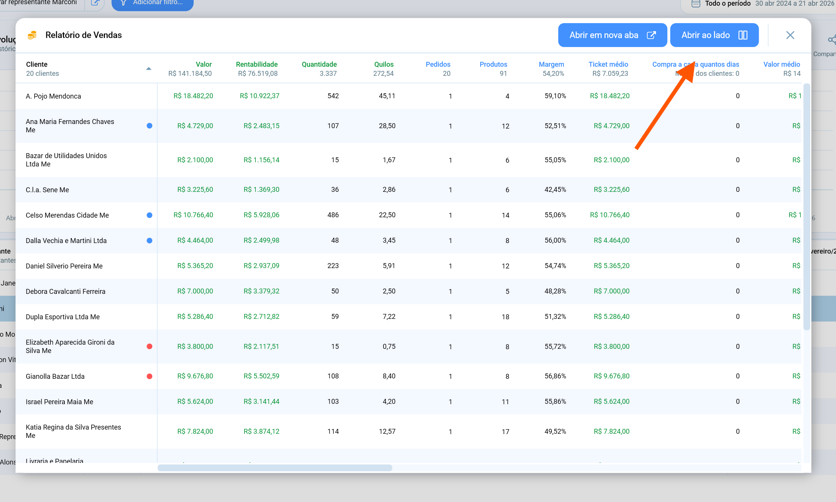Toggle sort arrow on Cliente column
The width and height of the screenshot is (836, 502).
pyautogui.click(x=149, y=69)
